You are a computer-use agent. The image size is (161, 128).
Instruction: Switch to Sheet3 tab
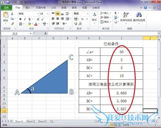[42, 121]
